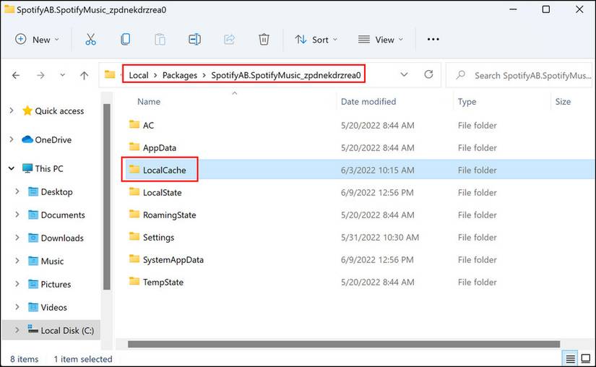Click LocalState date 6/9/2022 12:56 PM
The image size is (596, 367).
pos(377,193)
